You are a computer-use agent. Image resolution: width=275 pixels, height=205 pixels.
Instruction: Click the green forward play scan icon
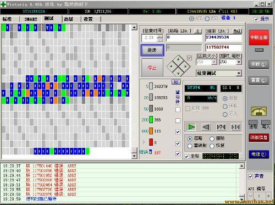coord(191,127)
